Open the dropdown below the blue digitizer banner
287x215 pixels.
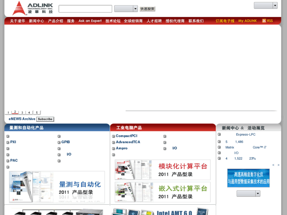[248, 193]
